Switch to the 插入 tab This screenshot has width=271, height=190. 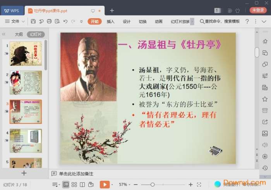pyautogui.click(x=110, y=21)
